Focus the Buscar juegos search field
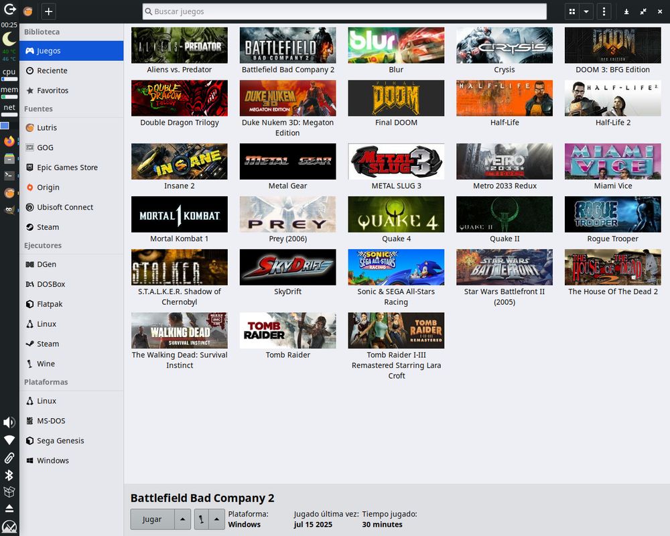 pos(344,11)
